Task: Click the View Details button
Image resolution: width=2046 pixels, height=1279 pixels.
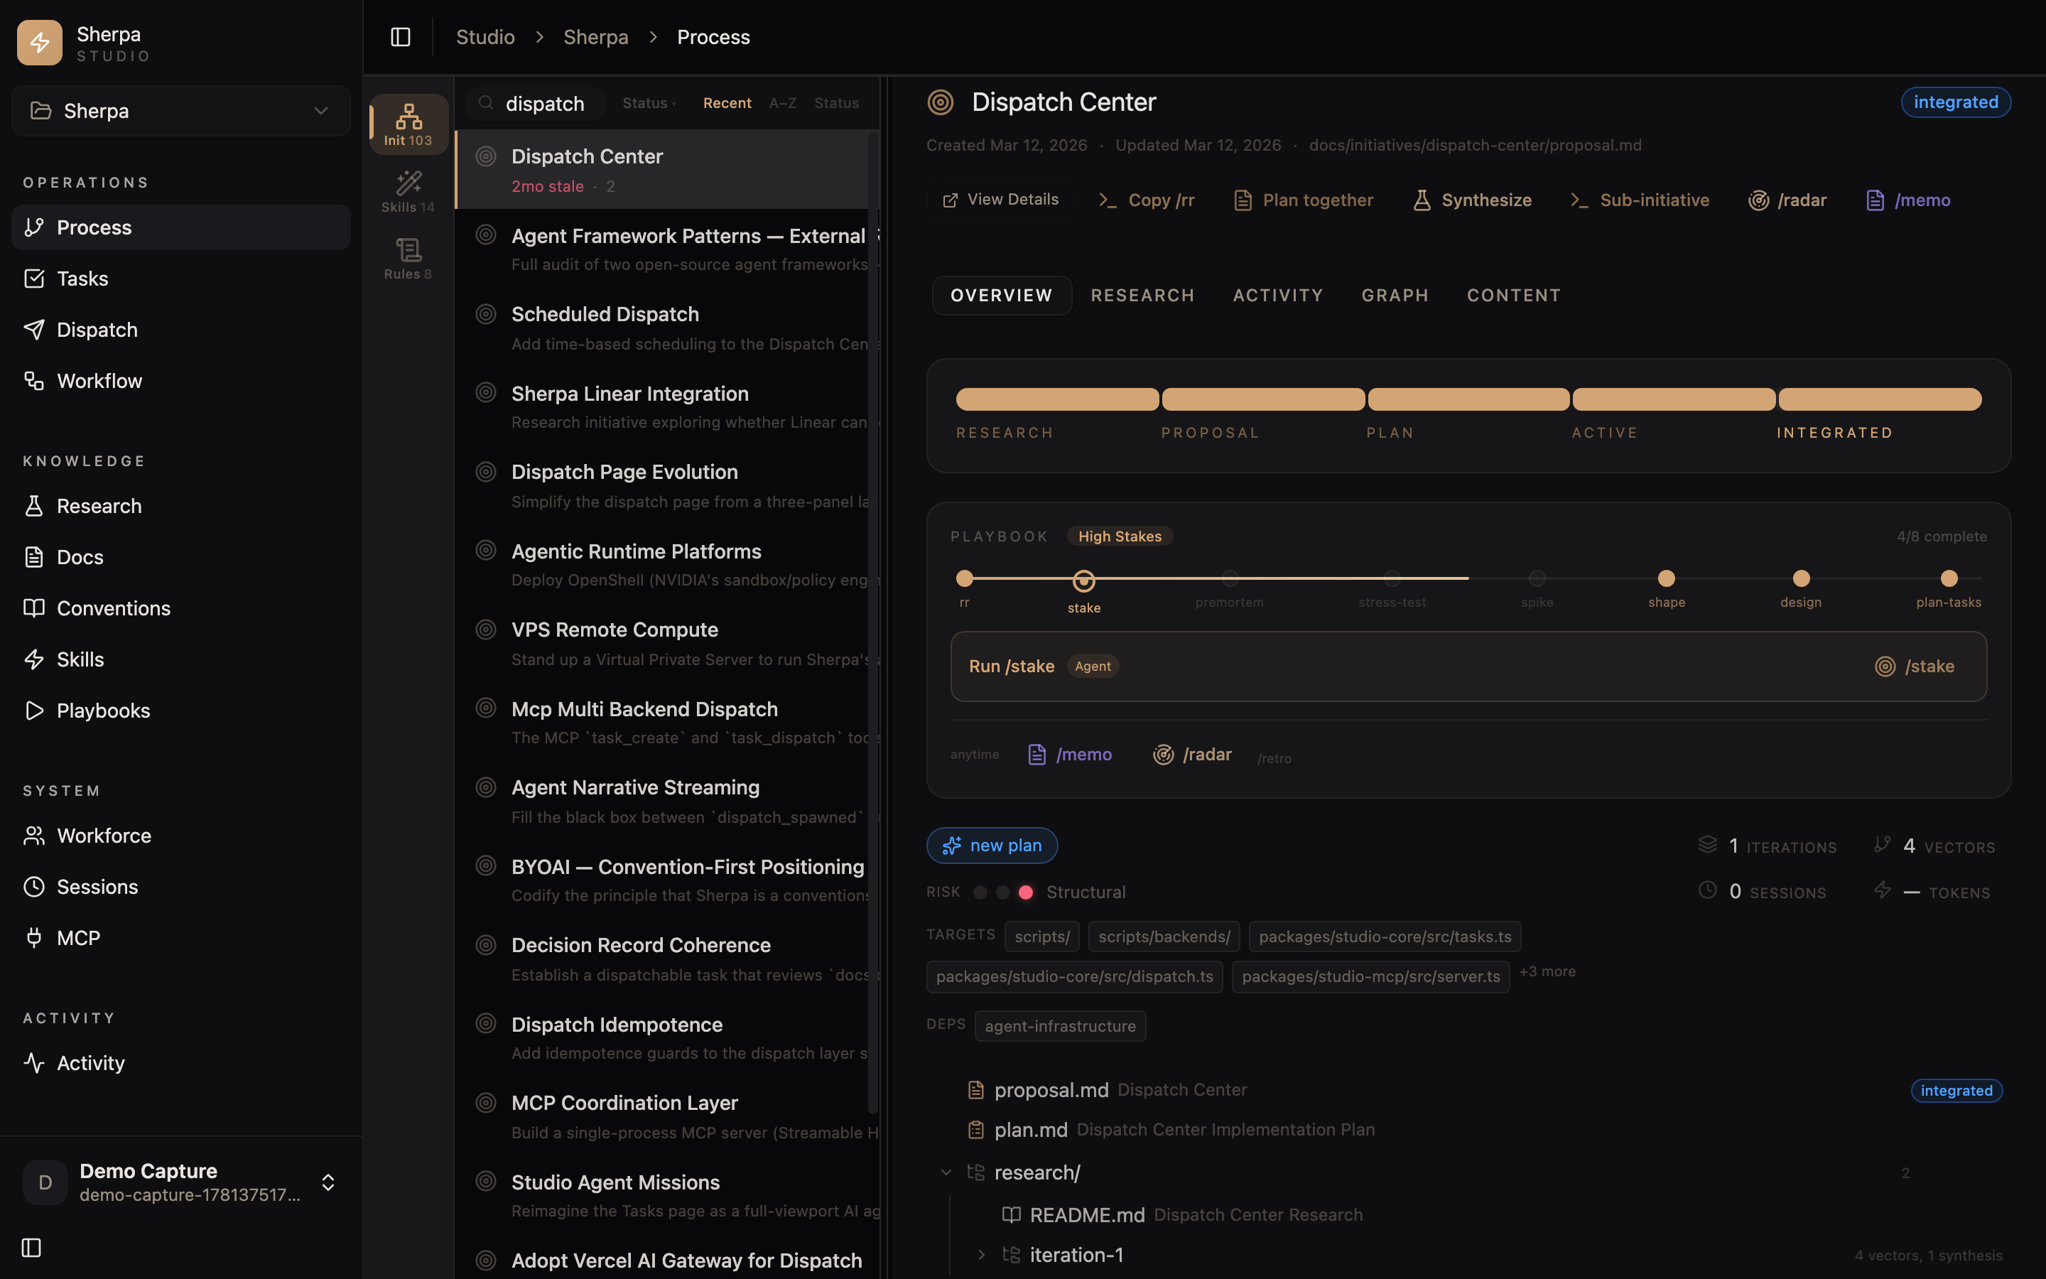Action: [x=1000, y=200]
